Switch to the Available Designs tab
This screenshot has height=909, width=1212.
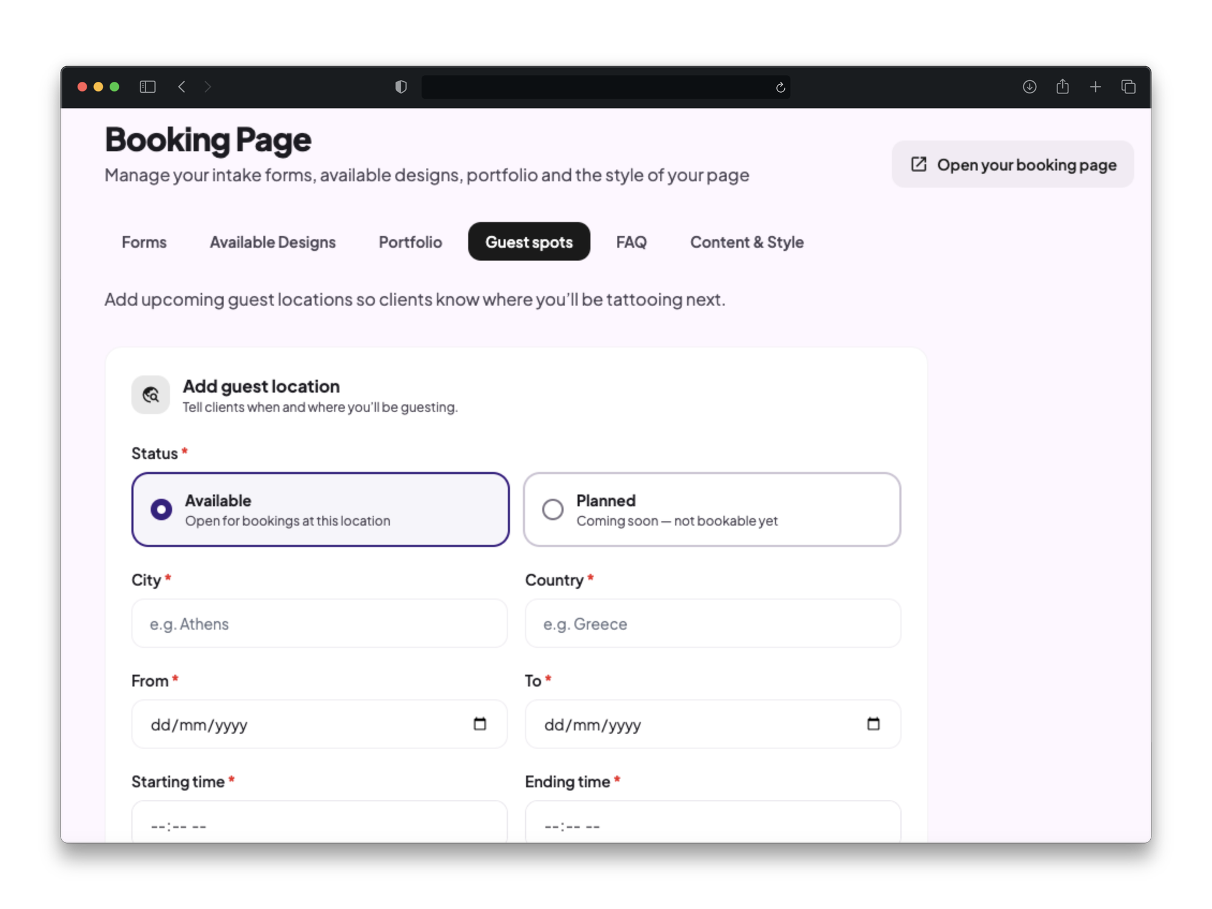(273, 242)
